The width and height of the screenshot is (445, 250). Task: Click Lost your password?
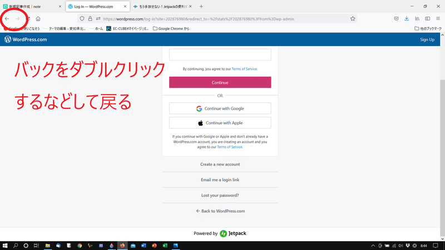[220, 196]
